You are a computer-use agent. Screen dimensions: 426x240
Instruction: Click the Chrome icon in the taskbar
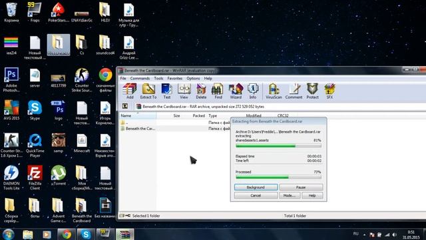(x=67, y=234)
